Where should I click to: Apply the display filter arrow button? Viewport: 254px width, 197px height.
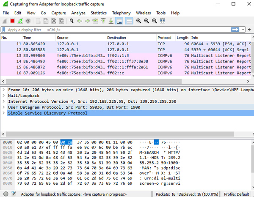(235, 30)
